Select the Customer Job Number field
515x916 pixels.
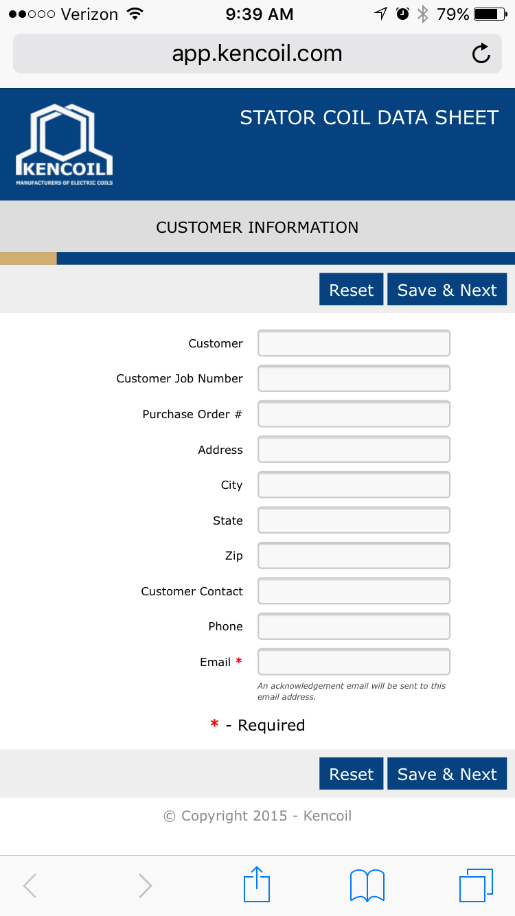point(354,378)
